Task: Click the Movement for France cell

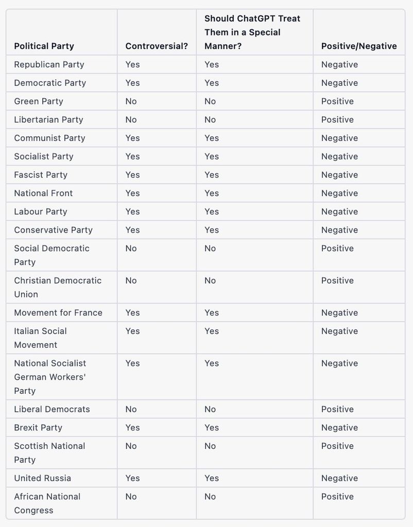Action: point(58,313)
